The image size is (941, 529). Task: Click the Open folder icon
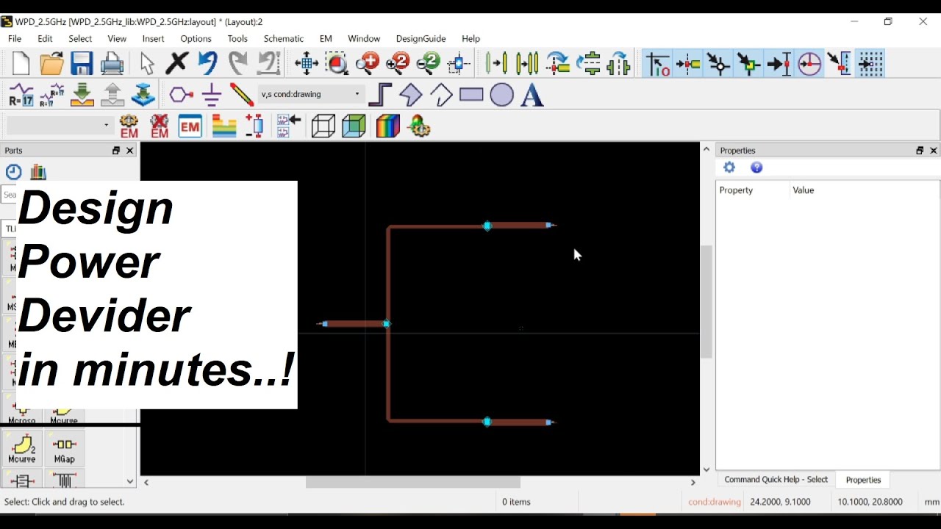51,64
